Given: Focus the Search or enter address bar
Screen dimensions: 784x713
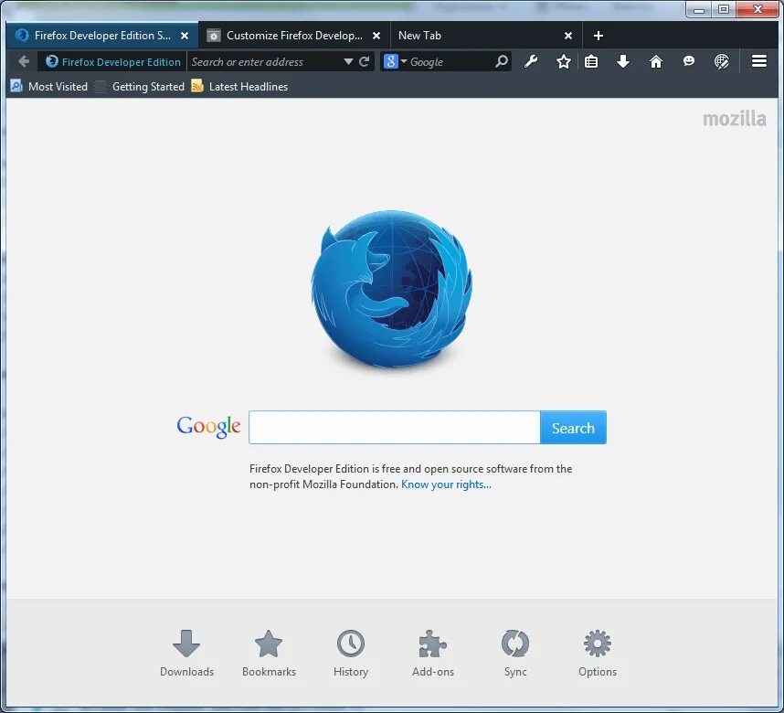Looking at the screenshot, I should (x=266, y=61).
